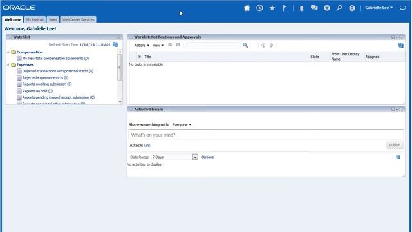
Task: Switch to the WebCenter Services tab
Action: tap(78, 19)
